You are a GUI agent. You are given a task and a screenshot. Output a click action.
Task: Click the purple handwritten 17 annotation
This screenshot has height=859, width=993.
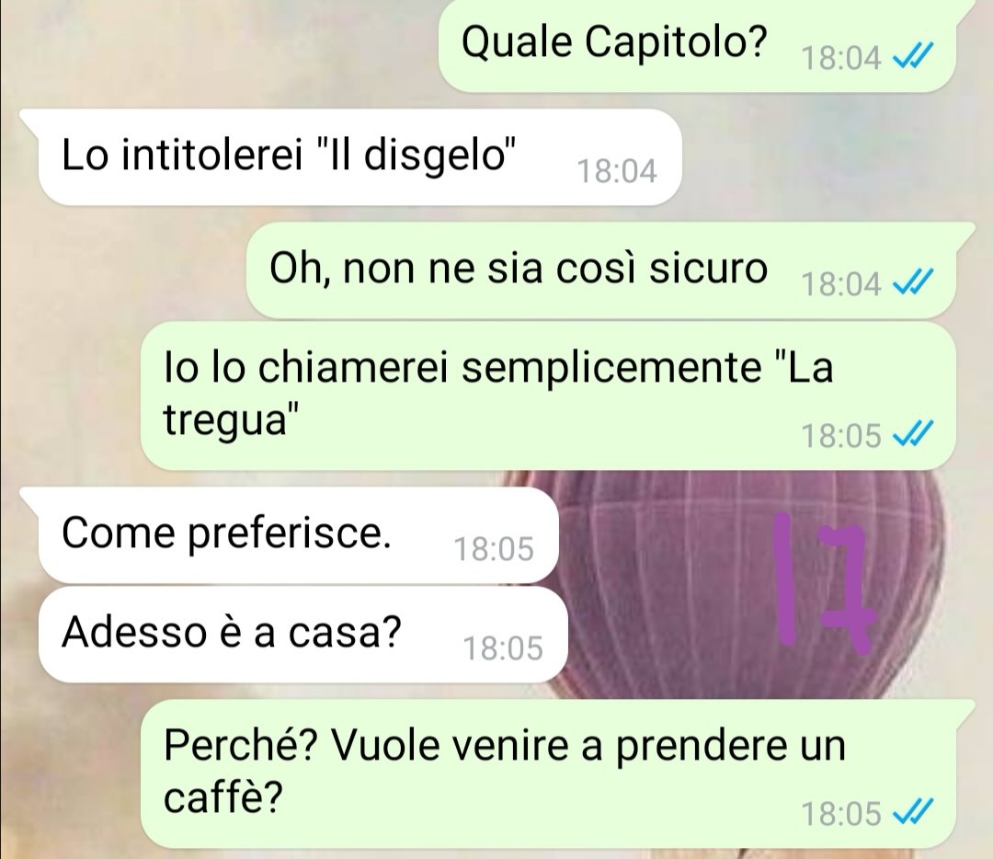point(825,583)
